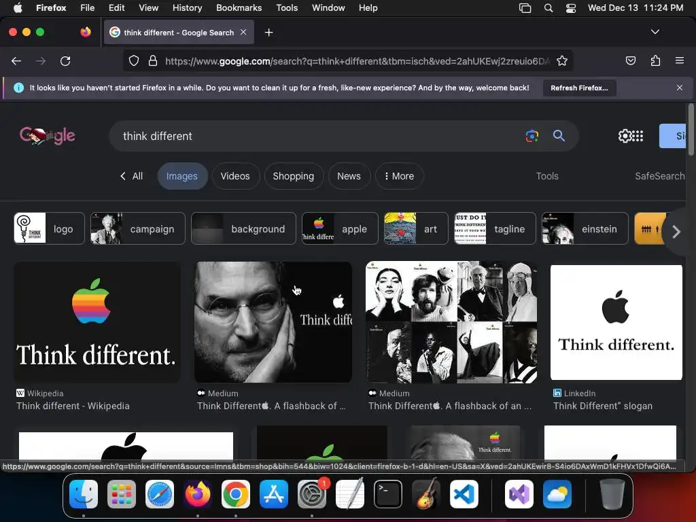Open macOS Control Center in menu bar
This screenshot has height=522, width=696.
[x=571, y=8]
